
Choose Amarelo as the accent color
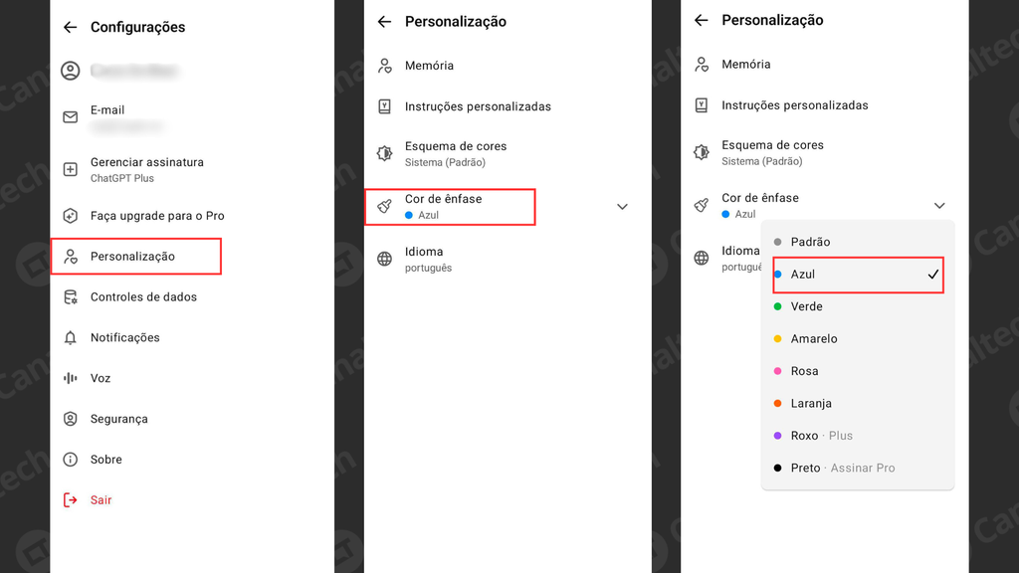tap(813, 339)
